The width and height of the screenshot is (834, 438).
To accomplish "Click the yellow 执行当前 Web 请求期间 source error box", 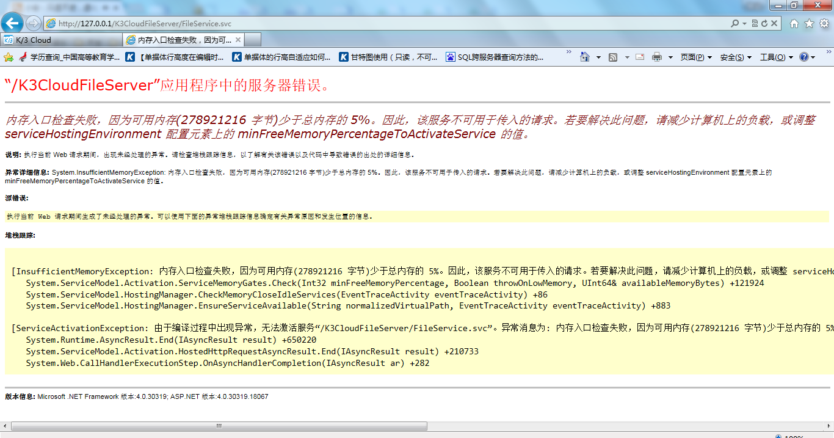I will (x=417, y=216).
